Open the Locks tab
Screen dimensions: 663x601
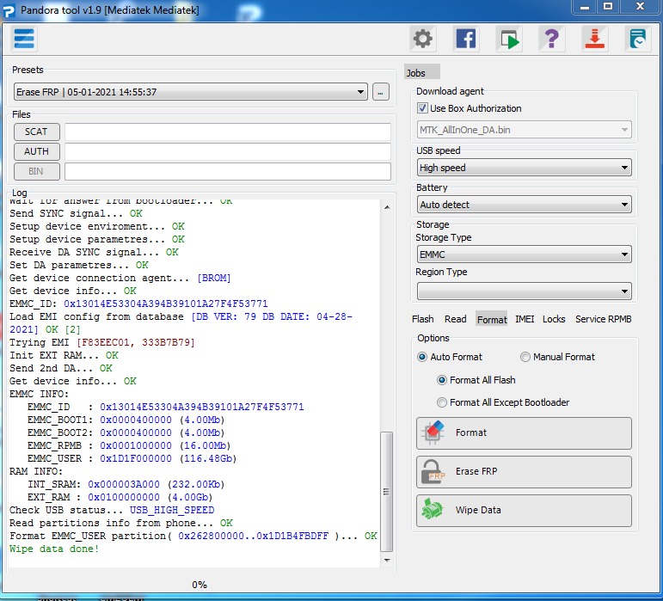[x=554, y=319]
